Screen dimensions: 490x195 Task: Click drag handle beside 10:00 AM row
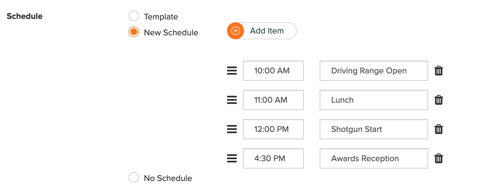(232, 71)
